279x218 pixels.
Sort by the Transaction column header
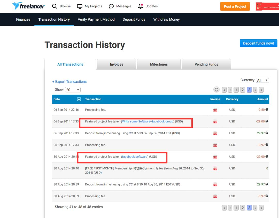93,99
